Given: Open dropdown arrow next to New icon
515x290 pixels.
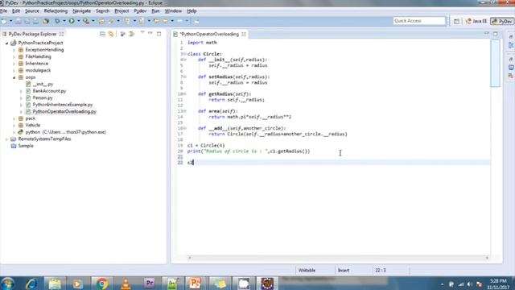Looking at the screenshot, I should pos(10,21).
